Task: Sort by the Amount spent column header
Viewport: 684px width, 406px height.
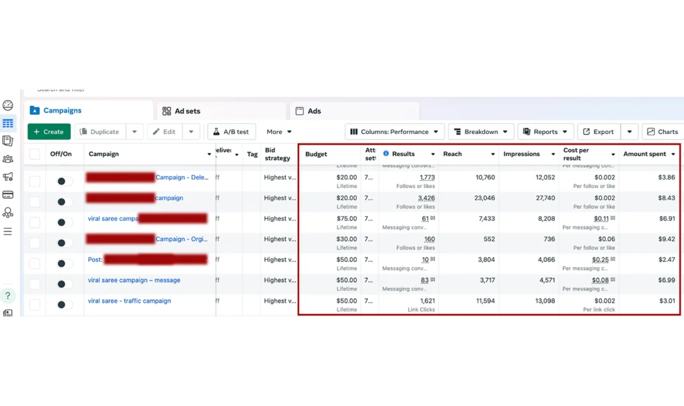Action: coord(645,154)
